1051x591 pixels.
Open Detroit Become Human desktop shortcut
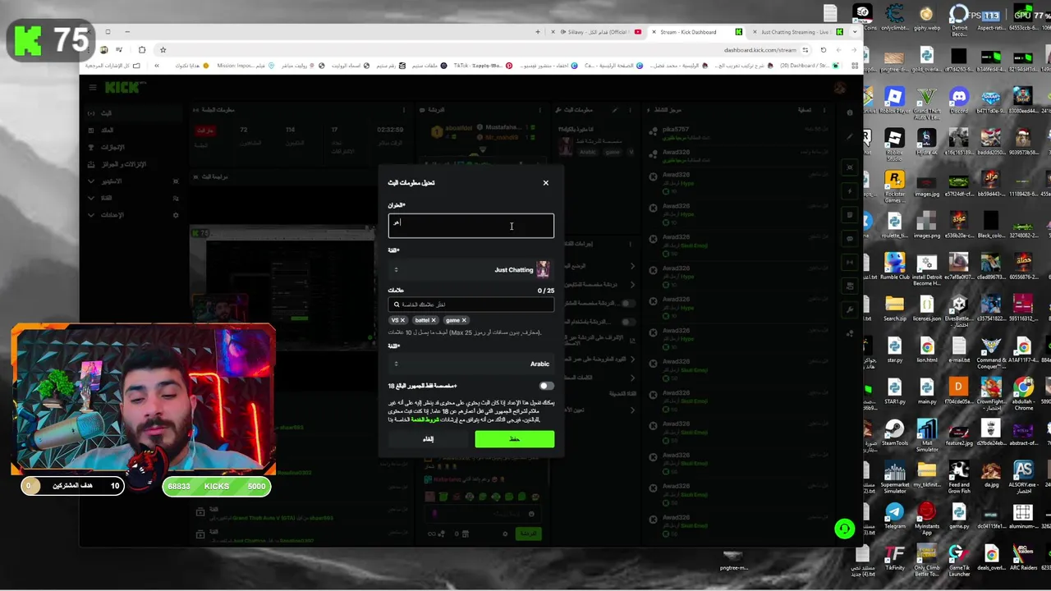[958, 20]
